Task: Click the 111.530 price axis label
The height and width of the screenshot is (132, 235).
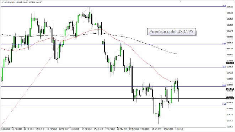Action: pyautogui.click(x=230, y=25)
